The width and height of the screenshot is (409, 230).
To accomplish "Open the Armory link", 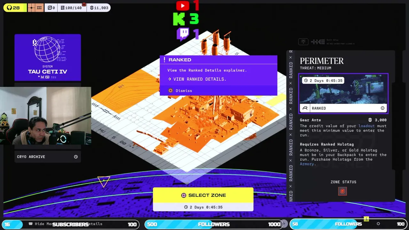I will (307, 164).
